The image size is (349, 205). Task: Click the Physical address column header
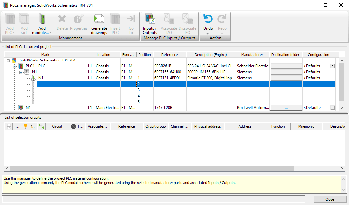[x=207, y=126]
